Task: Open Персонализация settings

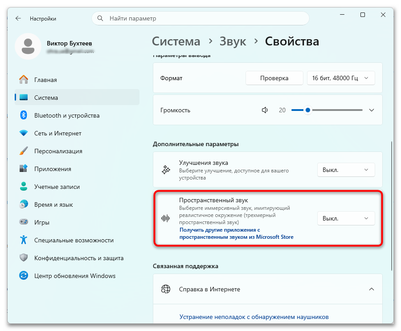Action: (77, 151)
